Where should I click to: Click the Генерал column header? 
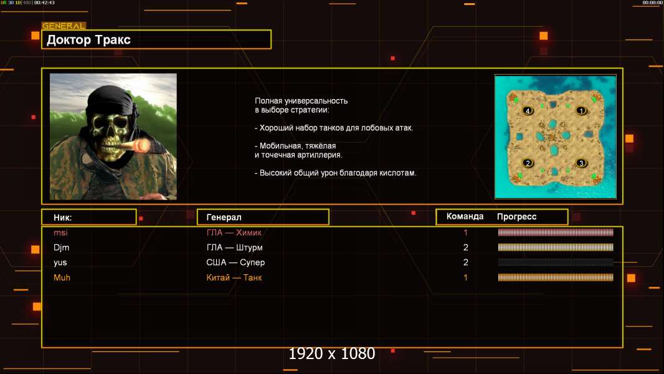[x=263, y=218]
